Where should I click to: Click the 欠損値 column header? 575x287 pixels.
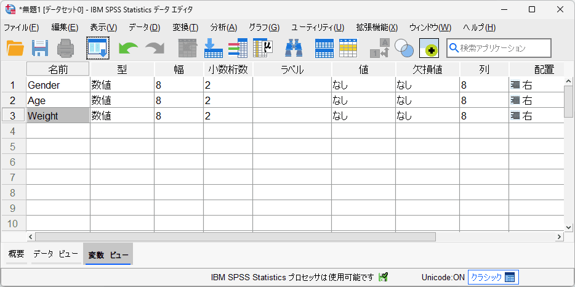pyautogui.click(x=428, y=69)
